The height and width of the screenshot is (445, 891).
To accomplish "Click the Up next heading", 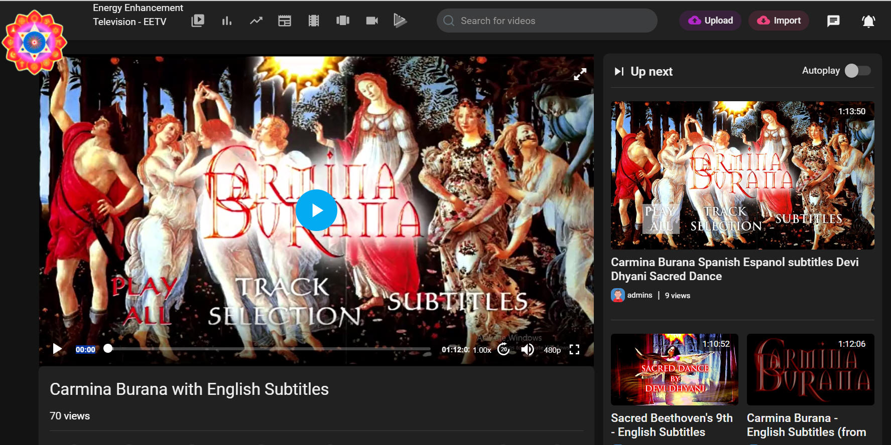I will pos(651,72).
